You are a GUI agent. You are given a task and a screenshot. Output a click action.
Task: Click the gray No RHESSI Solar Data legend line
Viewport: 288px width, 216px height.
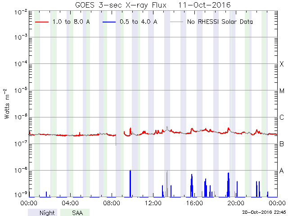click(178, 22)
